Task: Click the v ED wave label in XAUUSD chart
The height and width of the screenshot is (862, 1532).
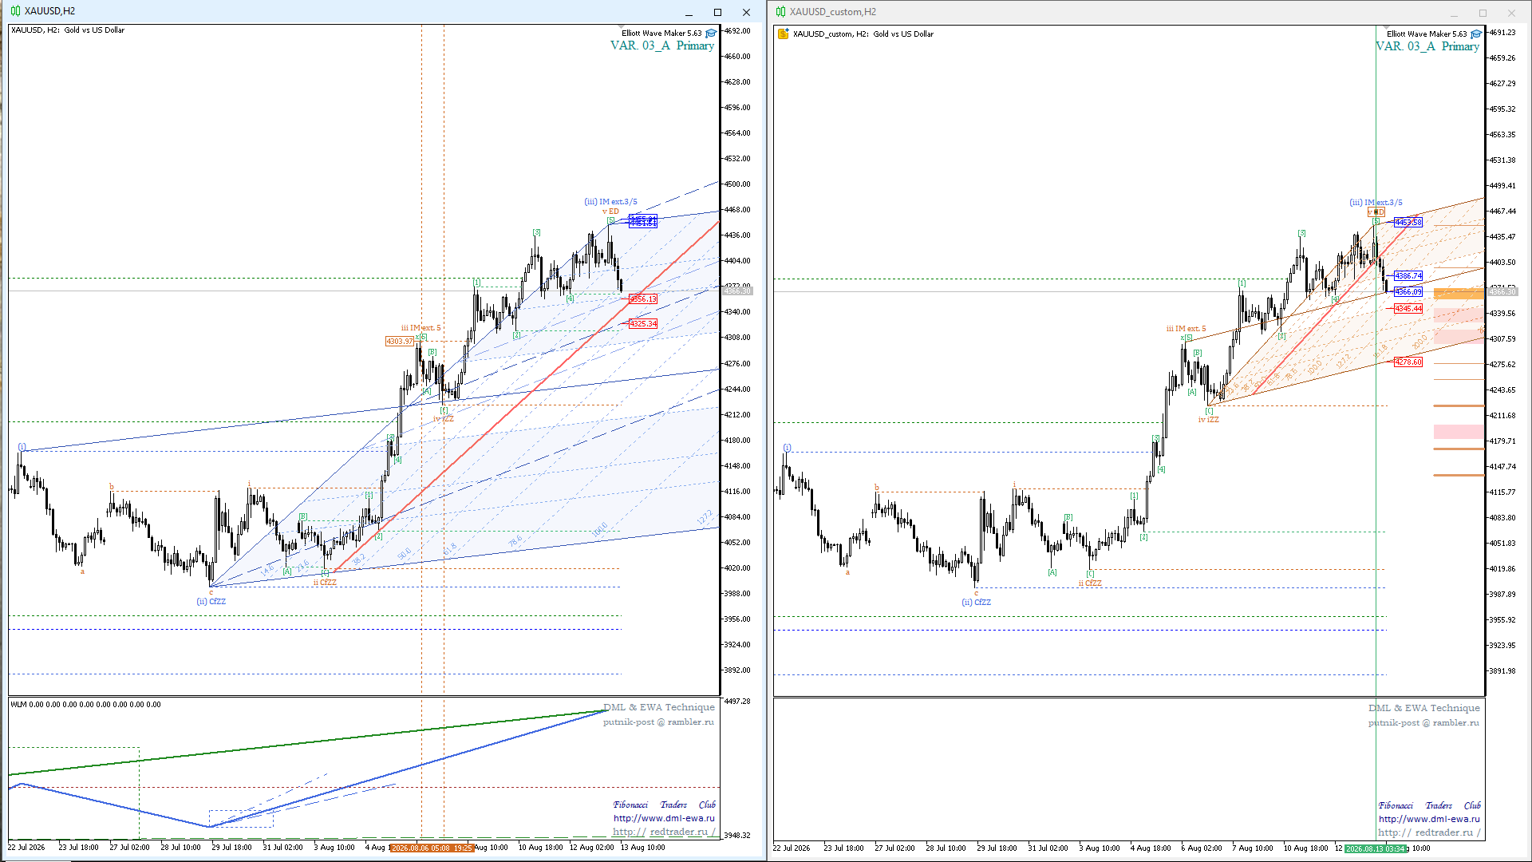Action: coord(611,212)
